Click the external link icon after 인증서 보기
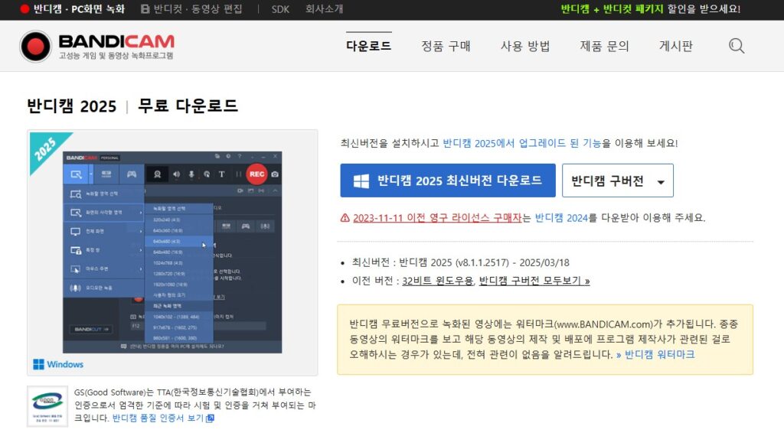Viewport: 784px width, 436px height. [210, 418]
